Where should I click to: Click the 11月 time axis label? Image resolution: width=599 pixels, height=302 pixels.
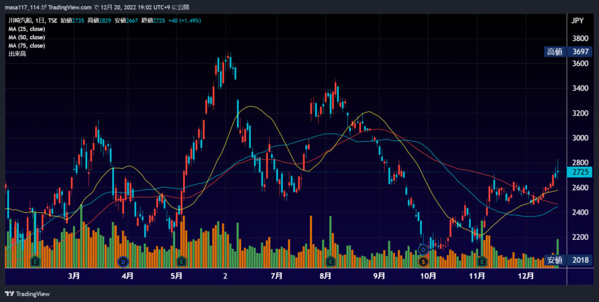[x=477, y=276]
